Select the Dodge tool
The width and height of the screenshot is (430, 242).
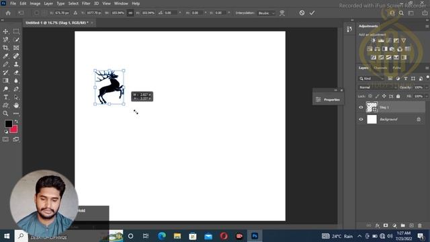pyautogui.click(x=5, y=89)
